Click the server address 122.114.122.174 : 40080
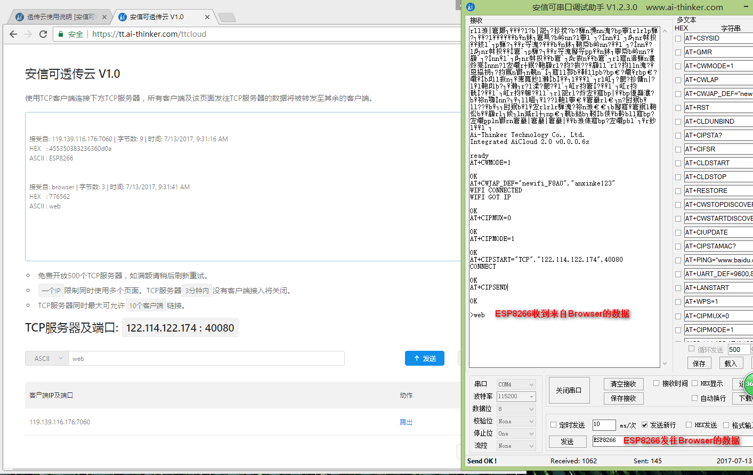753x475 pixels. [x=180, y=328]
